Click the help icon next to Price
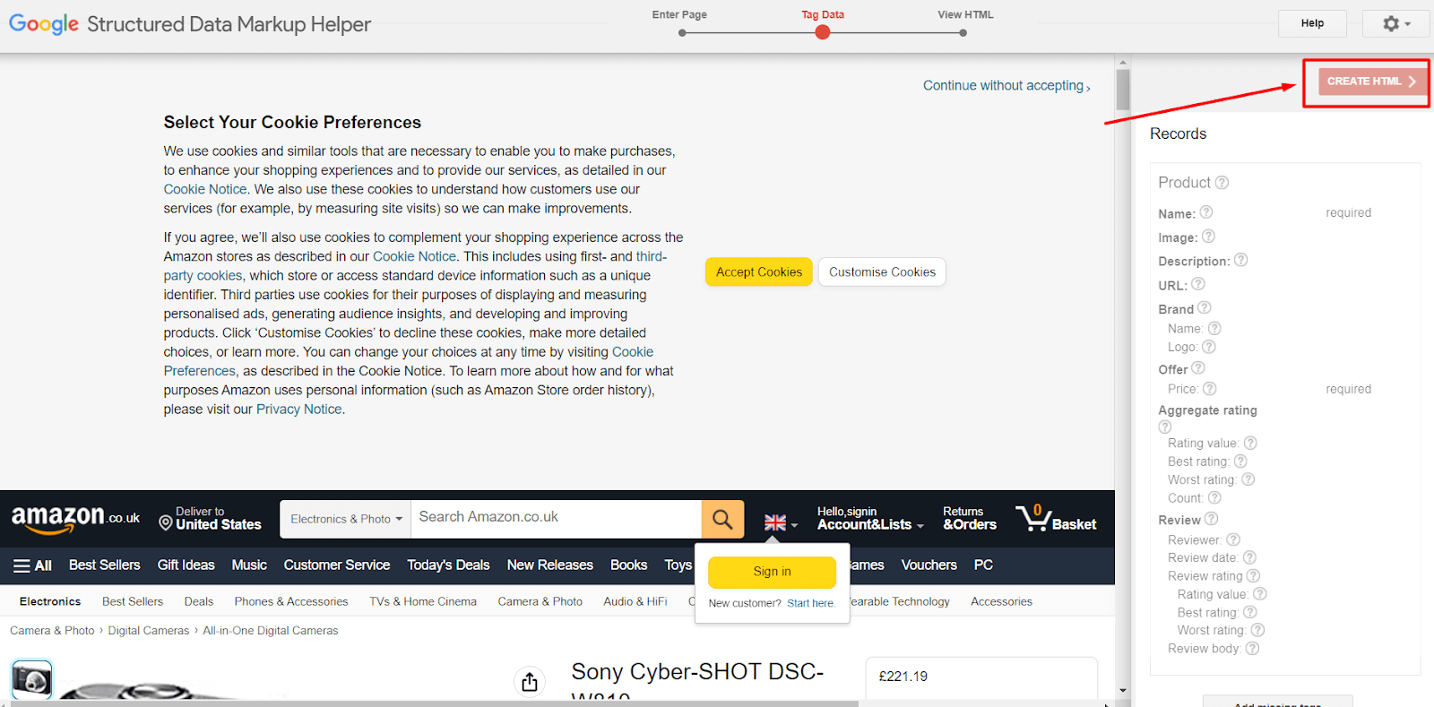The height and width of the screenshot is (707, 1434). click(x=1210, y=389)
